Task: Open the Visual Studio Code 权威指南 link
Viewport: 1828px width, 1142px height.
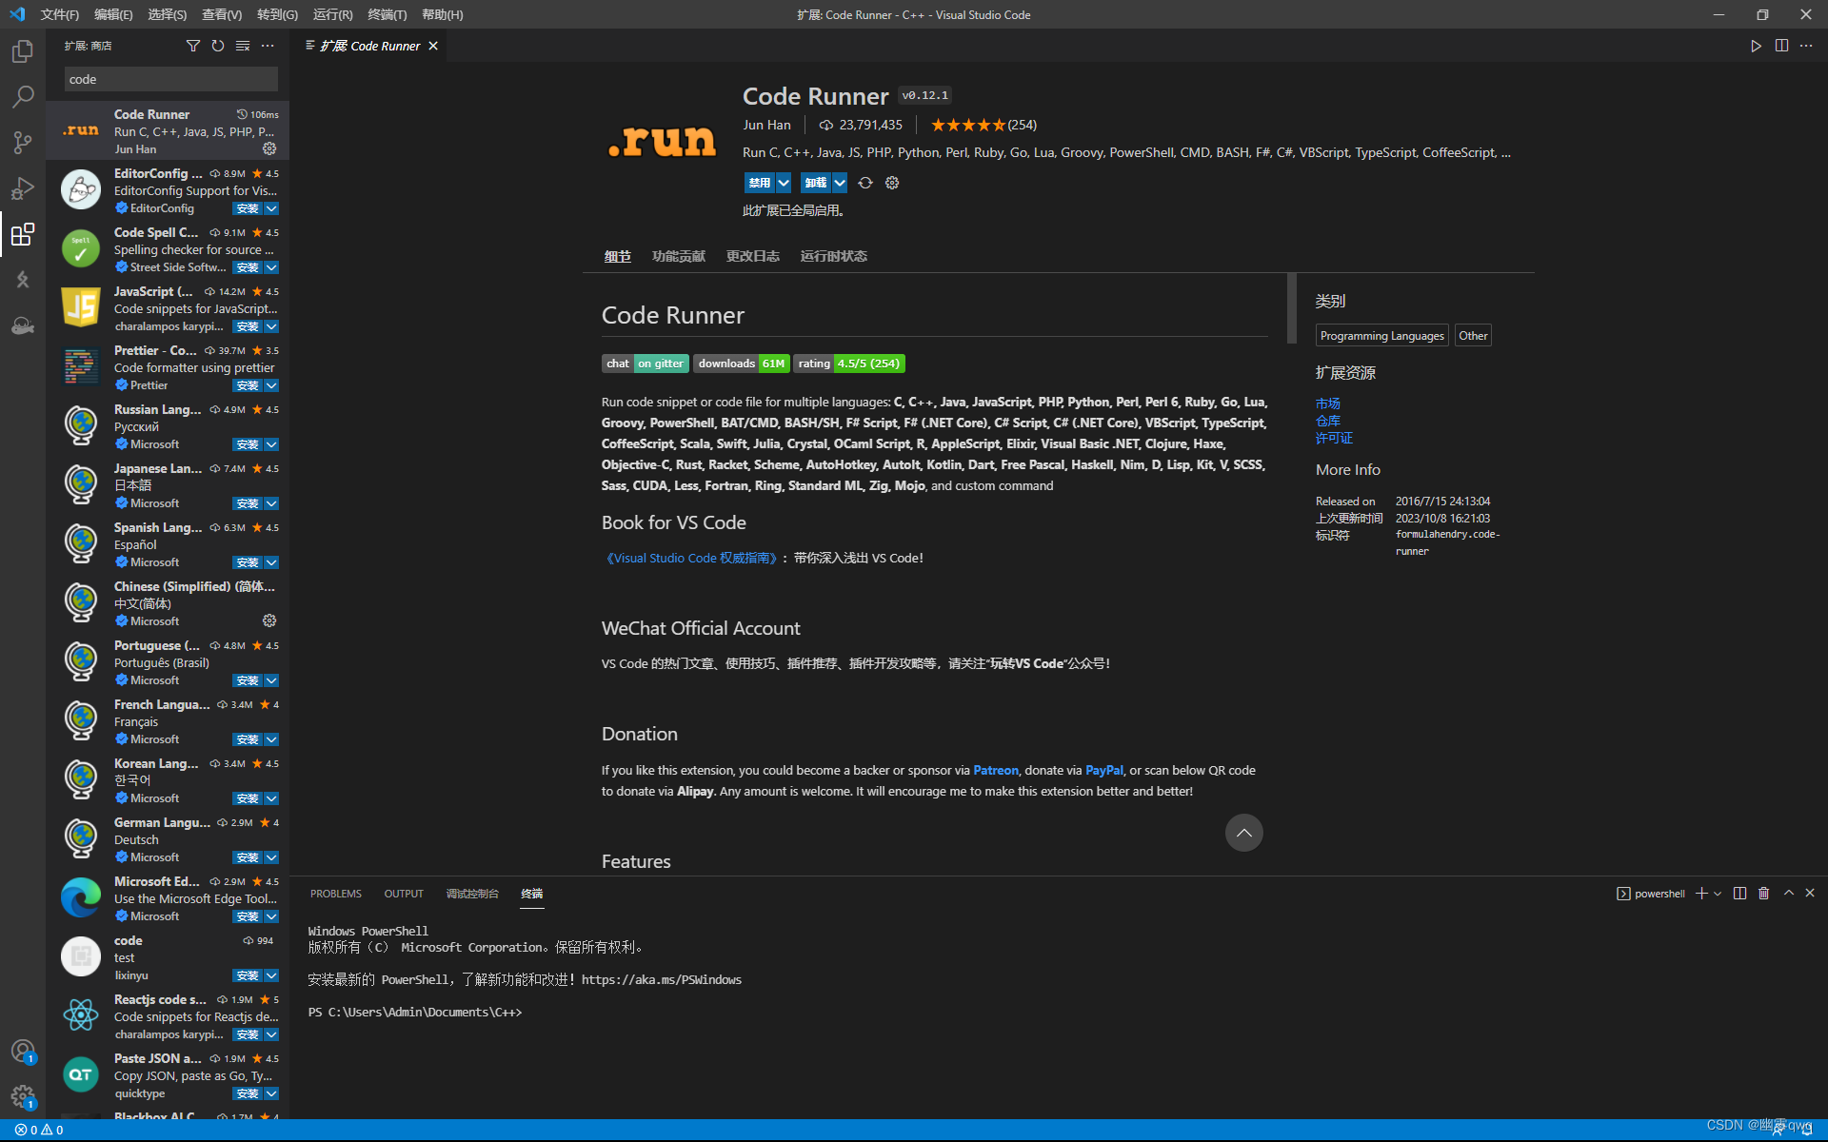Action: pos(691,559)
